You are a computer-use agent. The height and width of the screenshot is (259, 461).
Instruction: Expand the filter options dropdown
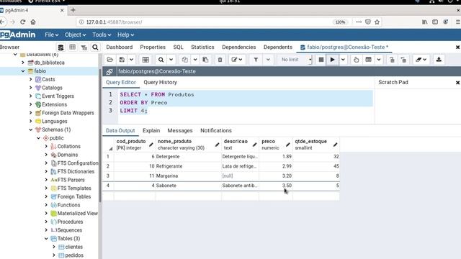pyautogui.click(x=268, y=60)
